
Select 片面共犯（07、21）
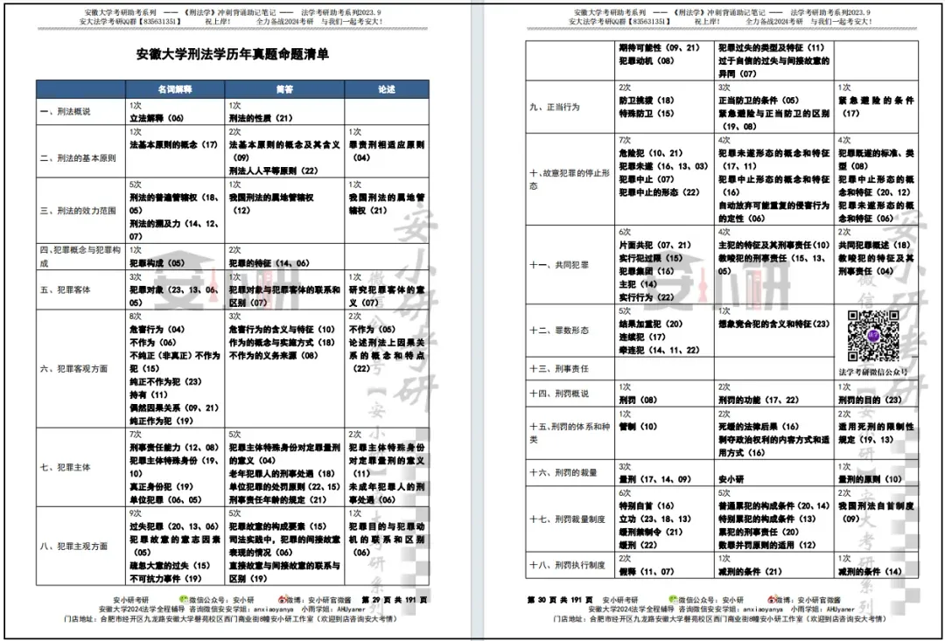pos(654,245)
